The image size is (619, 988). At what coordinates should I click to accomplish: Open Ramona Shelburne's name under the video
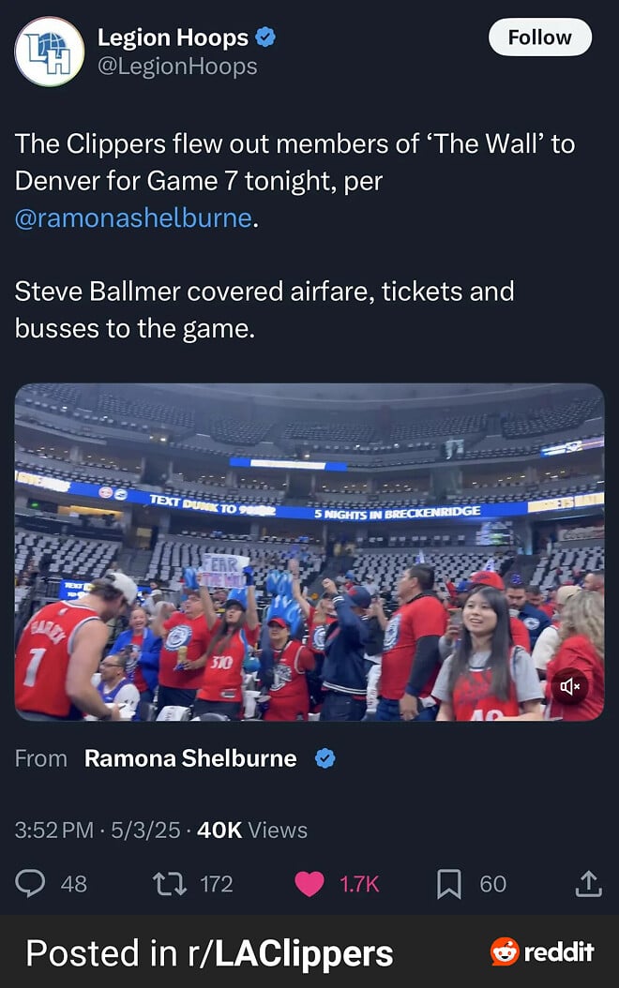190,758
